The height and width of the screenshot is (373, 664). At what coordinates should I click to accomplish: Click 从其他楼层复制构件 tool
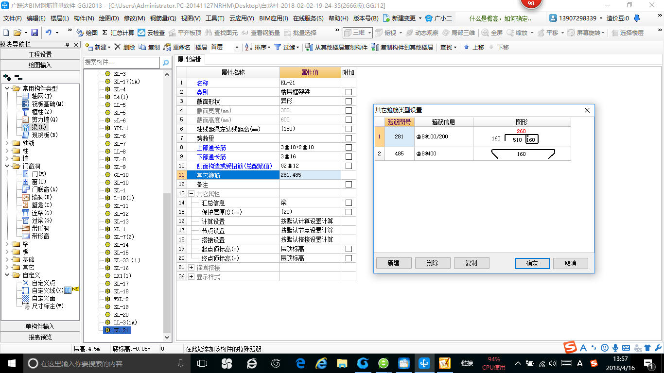click(336, 47)
